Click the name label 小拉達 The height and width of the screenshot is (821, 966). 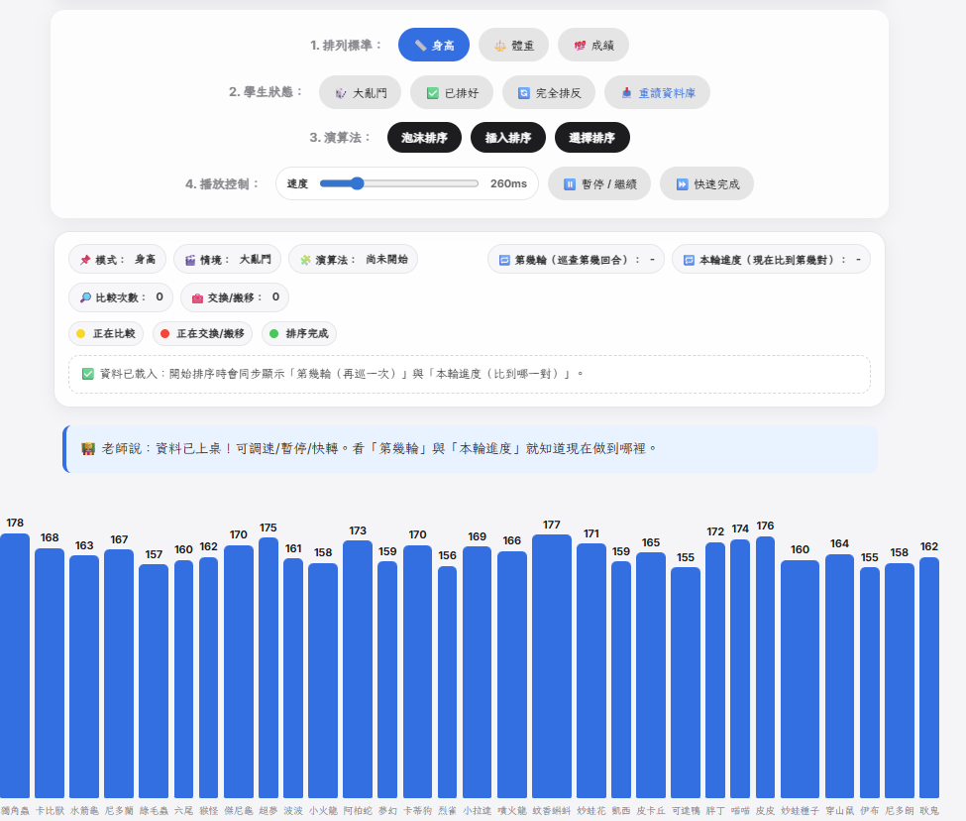point(477,810)
